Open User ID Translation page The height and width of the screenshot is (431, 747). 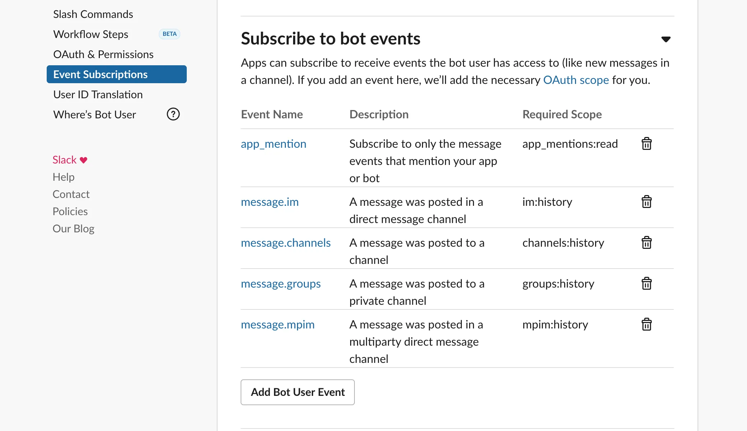coord(98,95)
